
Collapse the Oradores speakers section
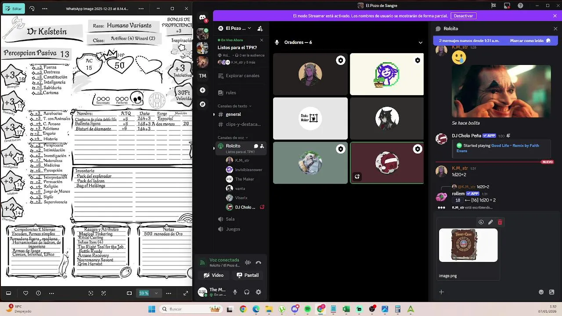point(420,43)
